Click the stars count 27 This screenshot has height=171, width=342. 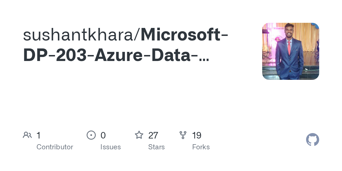153,135
